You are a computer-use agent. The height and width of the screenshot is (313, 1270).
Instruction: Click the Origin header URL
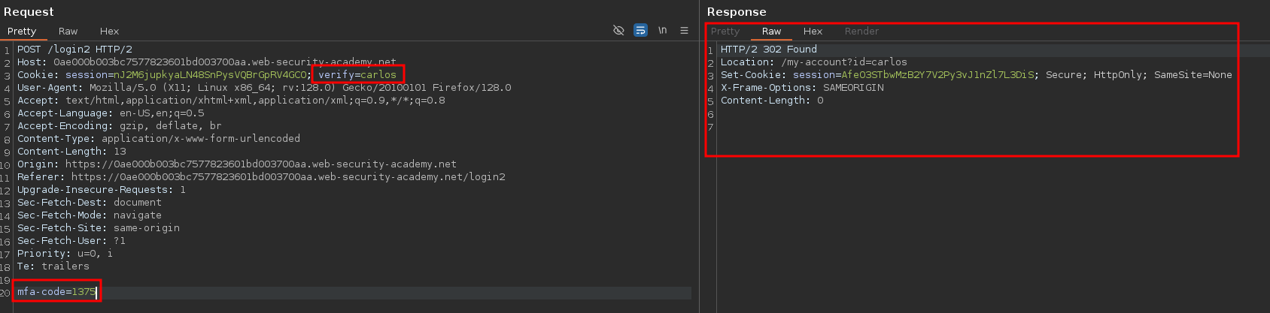click(x=260, y=164)
